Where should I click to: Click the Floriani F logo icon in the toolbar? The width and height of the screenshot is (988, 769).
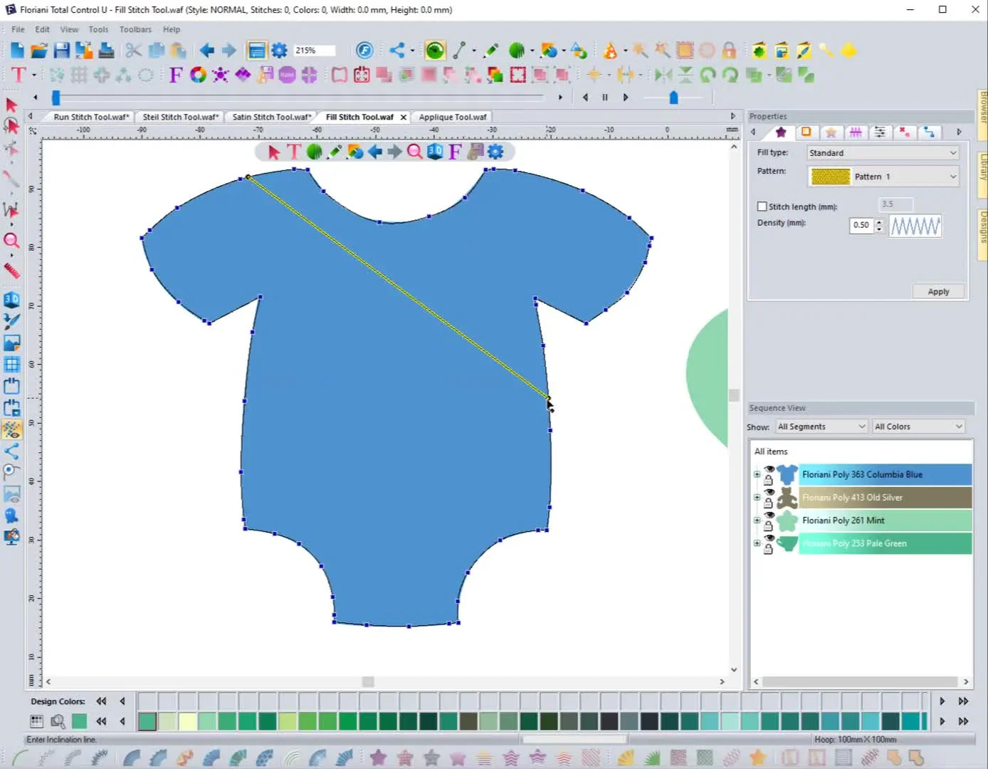364,50
